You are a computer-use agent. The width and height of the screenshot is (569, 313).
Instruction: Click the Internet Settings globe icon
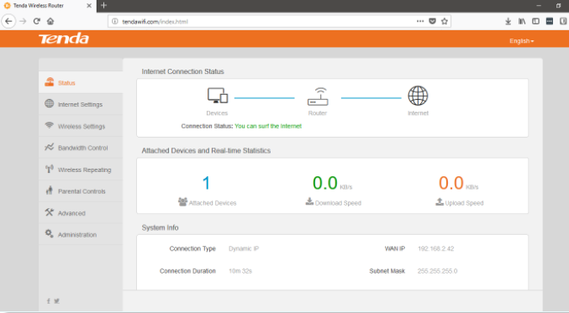pyautogui.click(x=50, y=103)
